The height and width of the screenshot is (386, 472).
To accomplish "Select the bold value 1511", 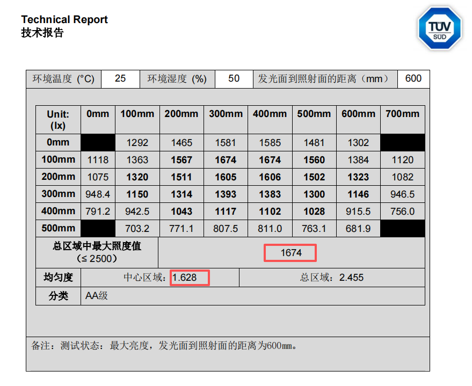I will point(181,177).
